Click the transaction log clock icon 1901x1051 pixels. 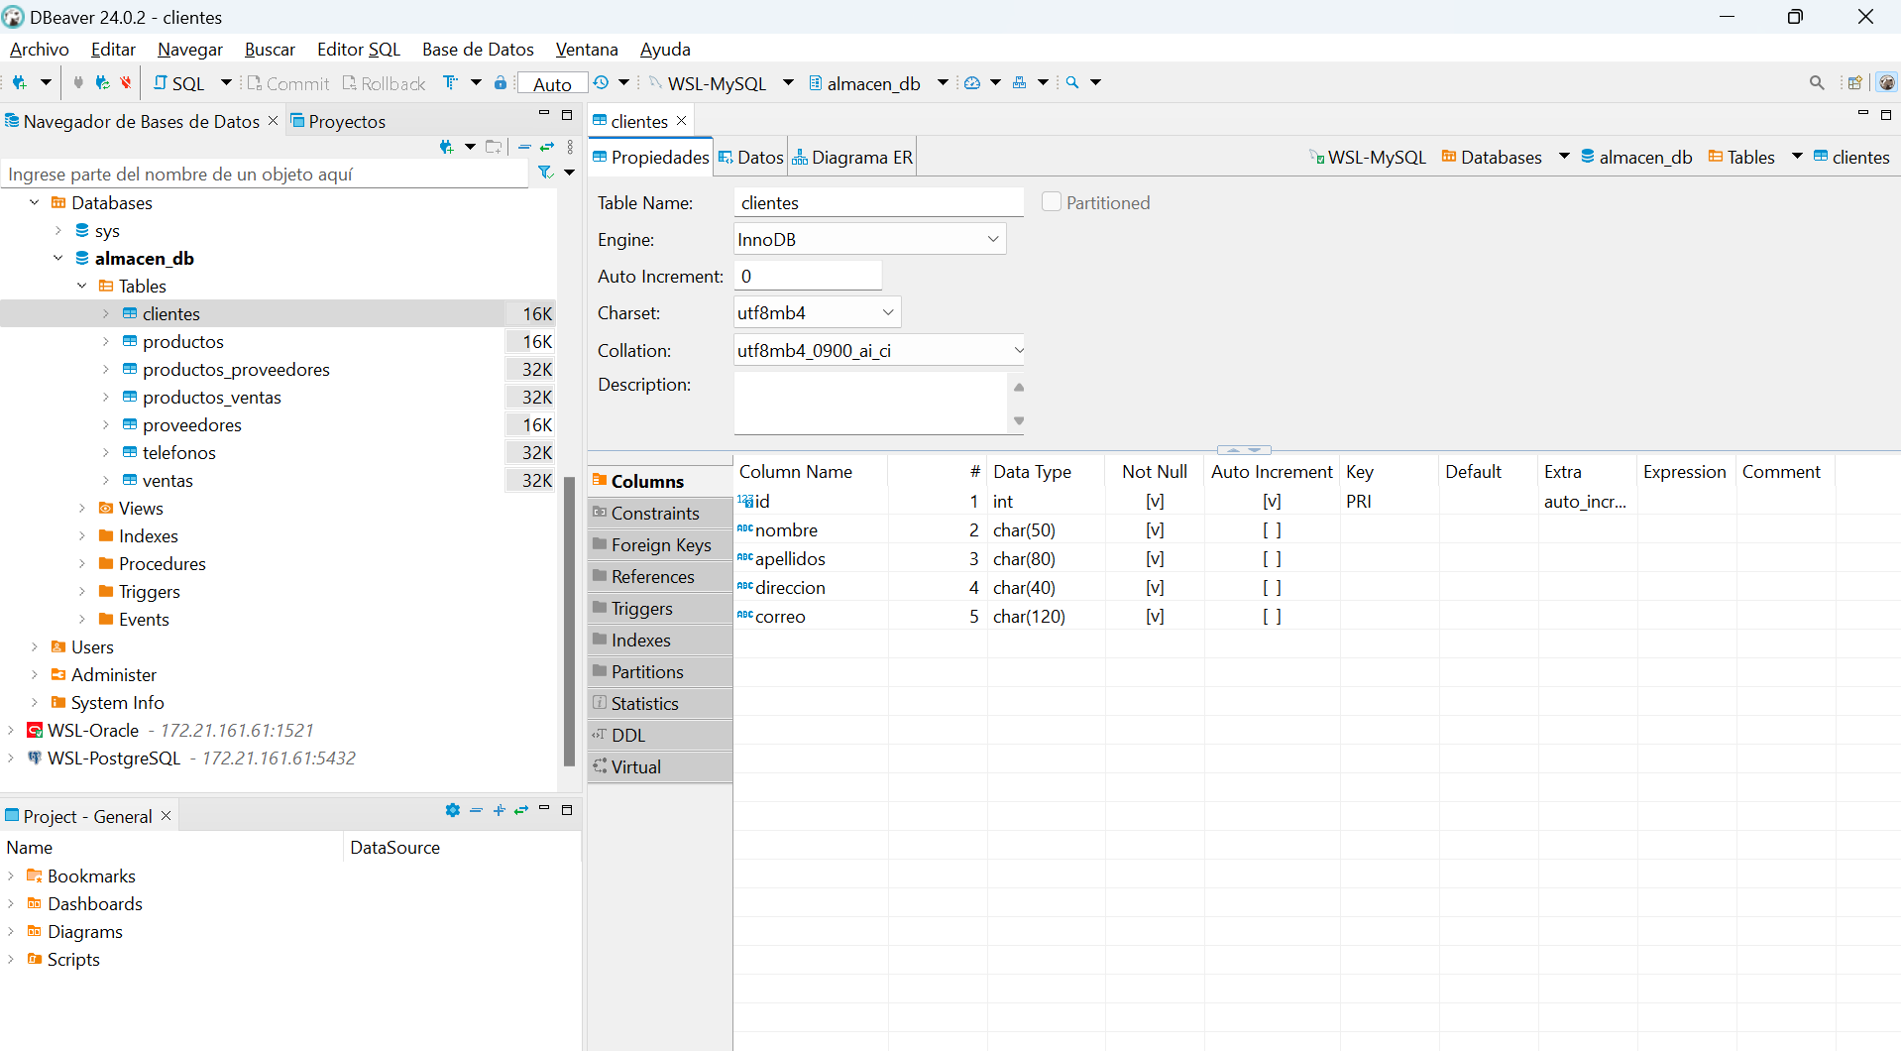click(x=601, y=82)
